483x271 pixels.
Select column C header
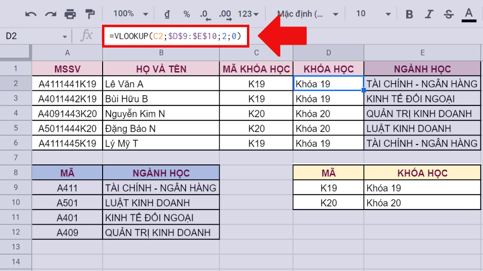tap(256, 52)
